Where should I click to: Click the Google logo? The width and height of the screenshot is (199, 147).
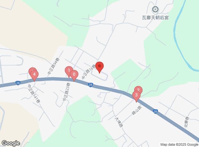click(11, 143)
